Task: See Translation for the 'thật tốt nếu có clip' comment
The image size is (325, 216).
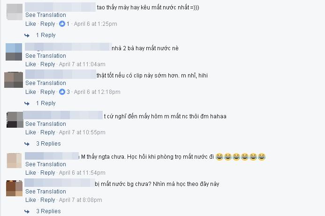Action: (x=46, y=83)
